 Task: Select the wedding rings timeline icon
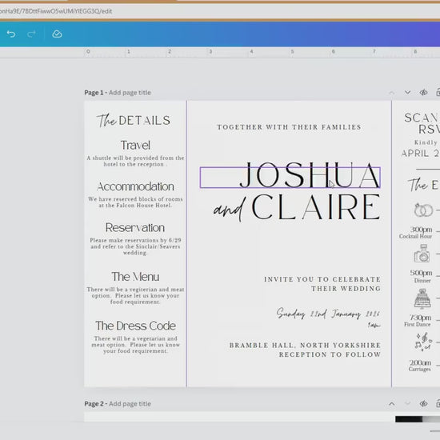(423, 210)
